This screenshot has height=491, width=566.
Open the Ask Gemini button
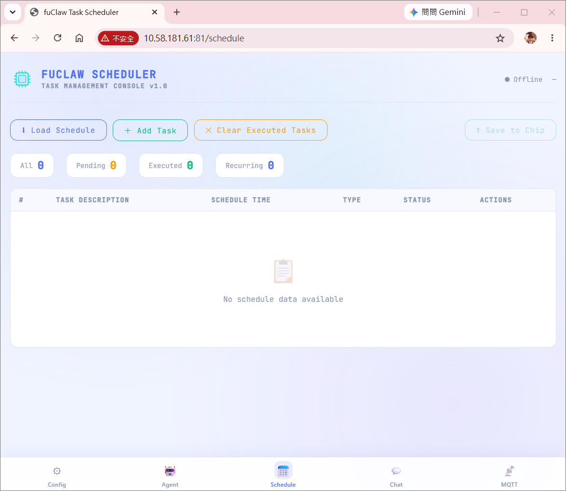pyautogui.click(x=438, y=12)
